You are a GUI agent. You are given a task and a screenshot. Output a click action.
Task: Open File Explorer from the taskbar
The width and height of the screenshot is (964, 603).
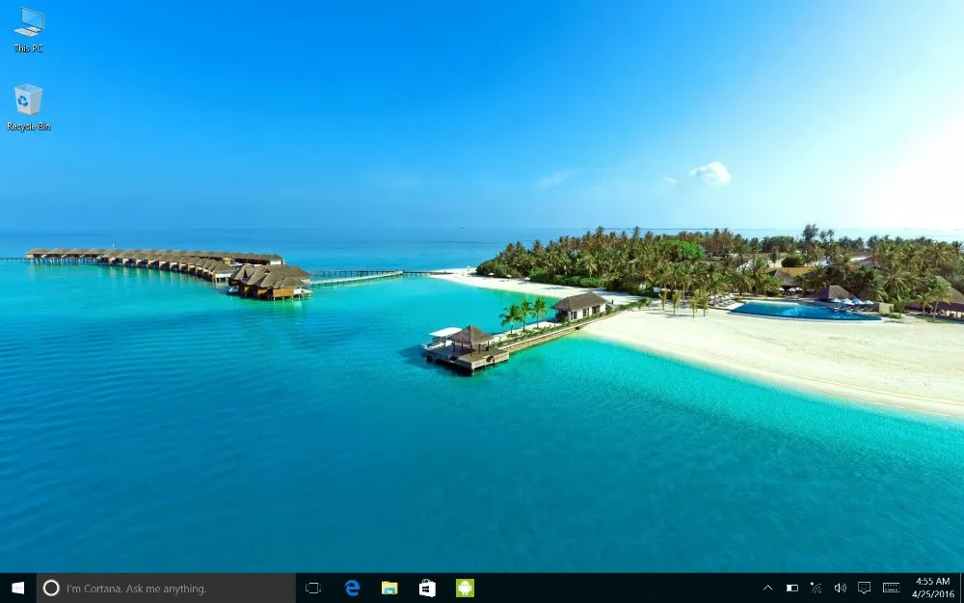click(x=389, y=589)
